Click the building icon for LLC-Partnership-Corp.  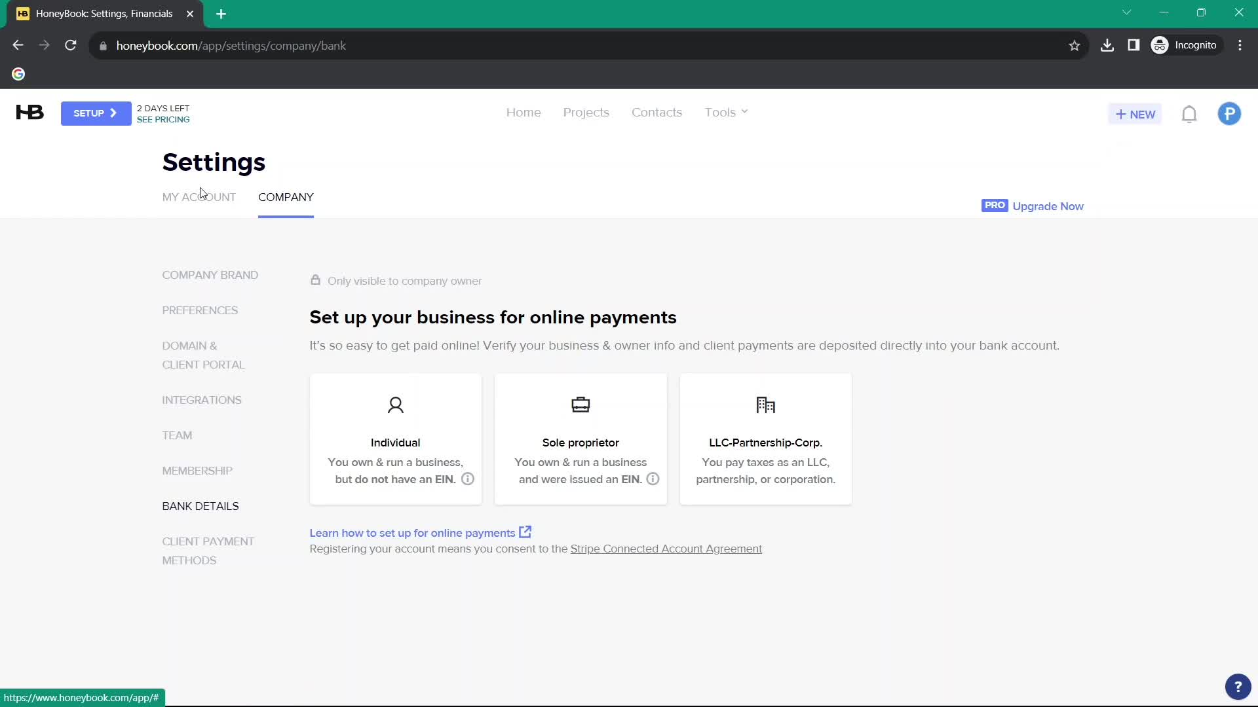pos(765,405)
